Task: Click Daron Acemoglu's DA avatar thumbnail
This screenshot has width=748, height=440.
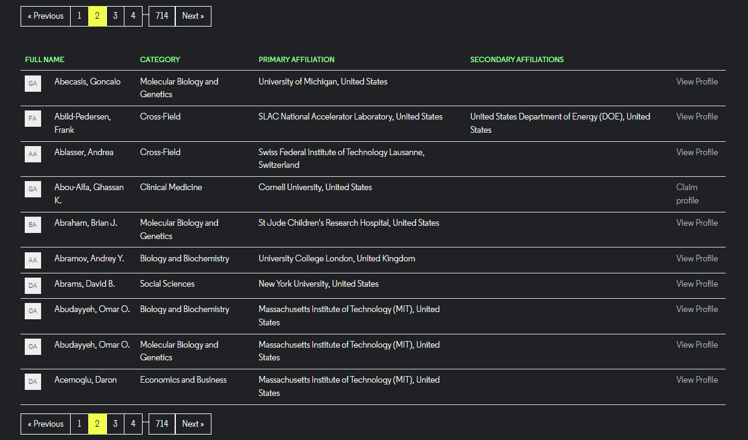Action: pos(33,381)
